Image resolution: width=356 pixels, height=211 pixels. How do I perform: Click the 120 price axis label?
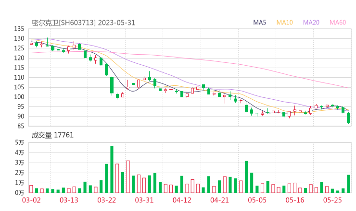pos(19,58)
